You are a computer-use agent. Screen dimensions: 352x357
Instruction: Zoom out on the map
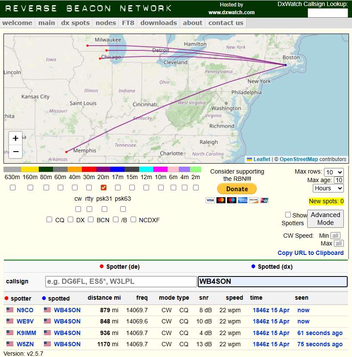coord(16,152)
